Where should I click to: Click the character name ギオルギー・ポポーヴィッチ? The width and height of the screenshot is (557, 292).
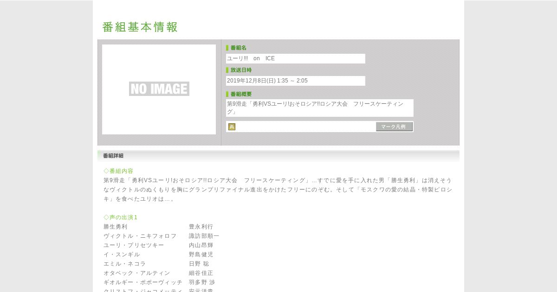click(143, 282)
